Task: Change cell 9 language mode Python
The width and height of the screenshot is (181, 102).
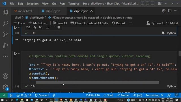Action: (172, 86)
